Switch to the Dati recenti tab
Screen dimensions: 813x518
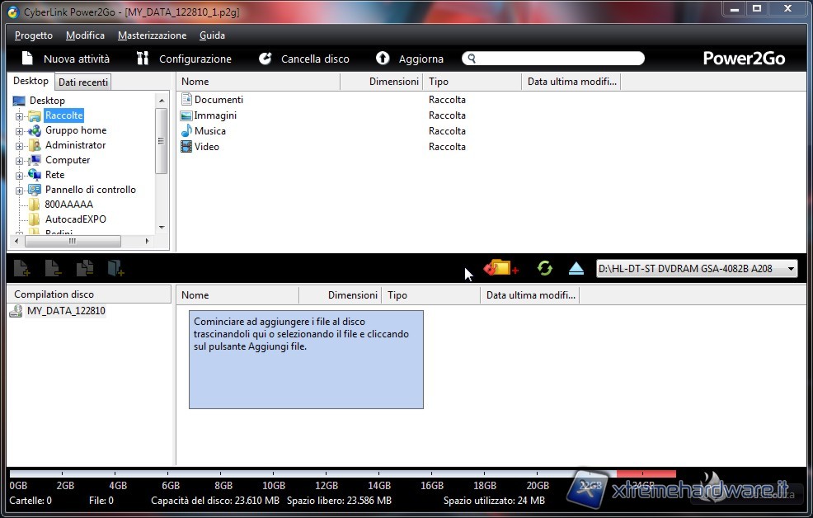click(x=83, y=82)
